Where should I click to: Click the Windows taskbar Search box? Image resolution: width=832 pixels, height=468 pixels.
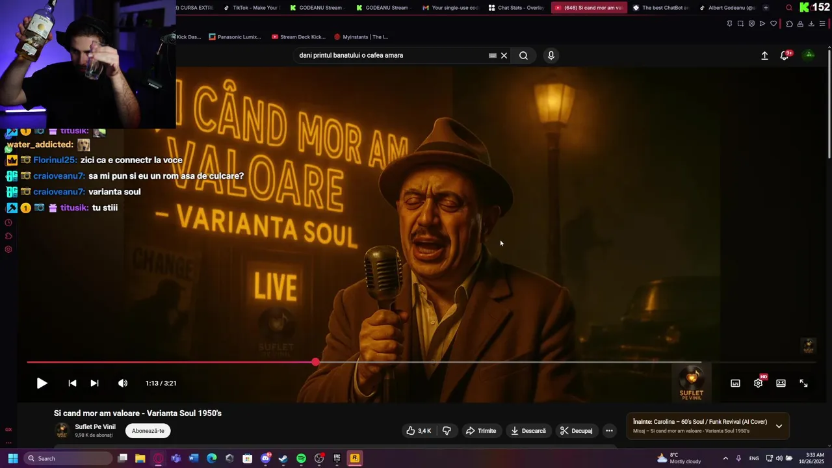pyautogui.click(x=68, y=458)
